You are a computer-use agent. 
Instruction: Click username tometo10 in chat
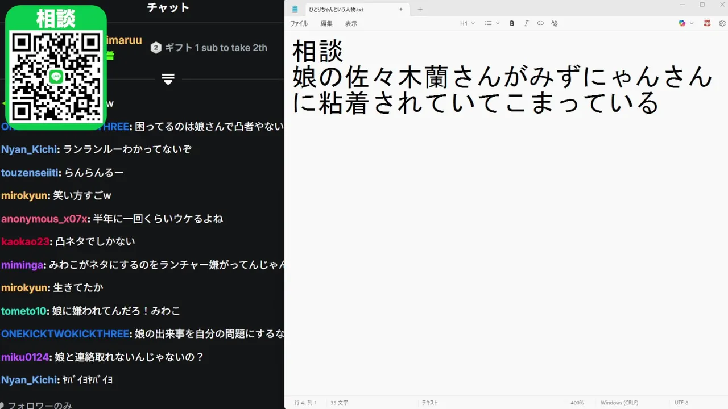24,311
